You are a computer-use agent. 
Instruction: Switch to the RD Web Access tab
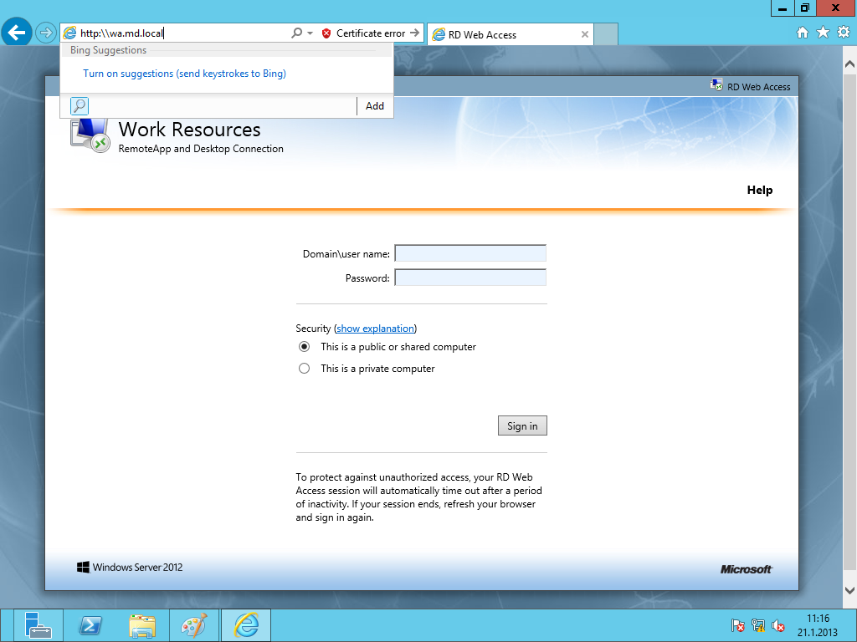click(502, 35)
